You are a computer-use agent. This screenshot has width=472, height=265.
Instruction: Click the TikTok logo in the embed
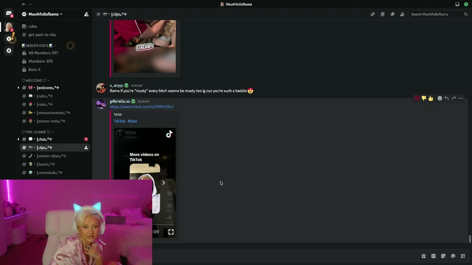(169, 134)
